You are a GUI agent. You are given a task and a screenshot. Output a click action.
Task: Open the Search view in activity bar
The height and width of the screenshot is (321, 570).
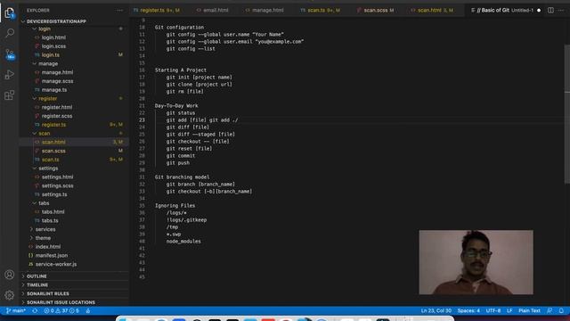(x=10, y=33)
